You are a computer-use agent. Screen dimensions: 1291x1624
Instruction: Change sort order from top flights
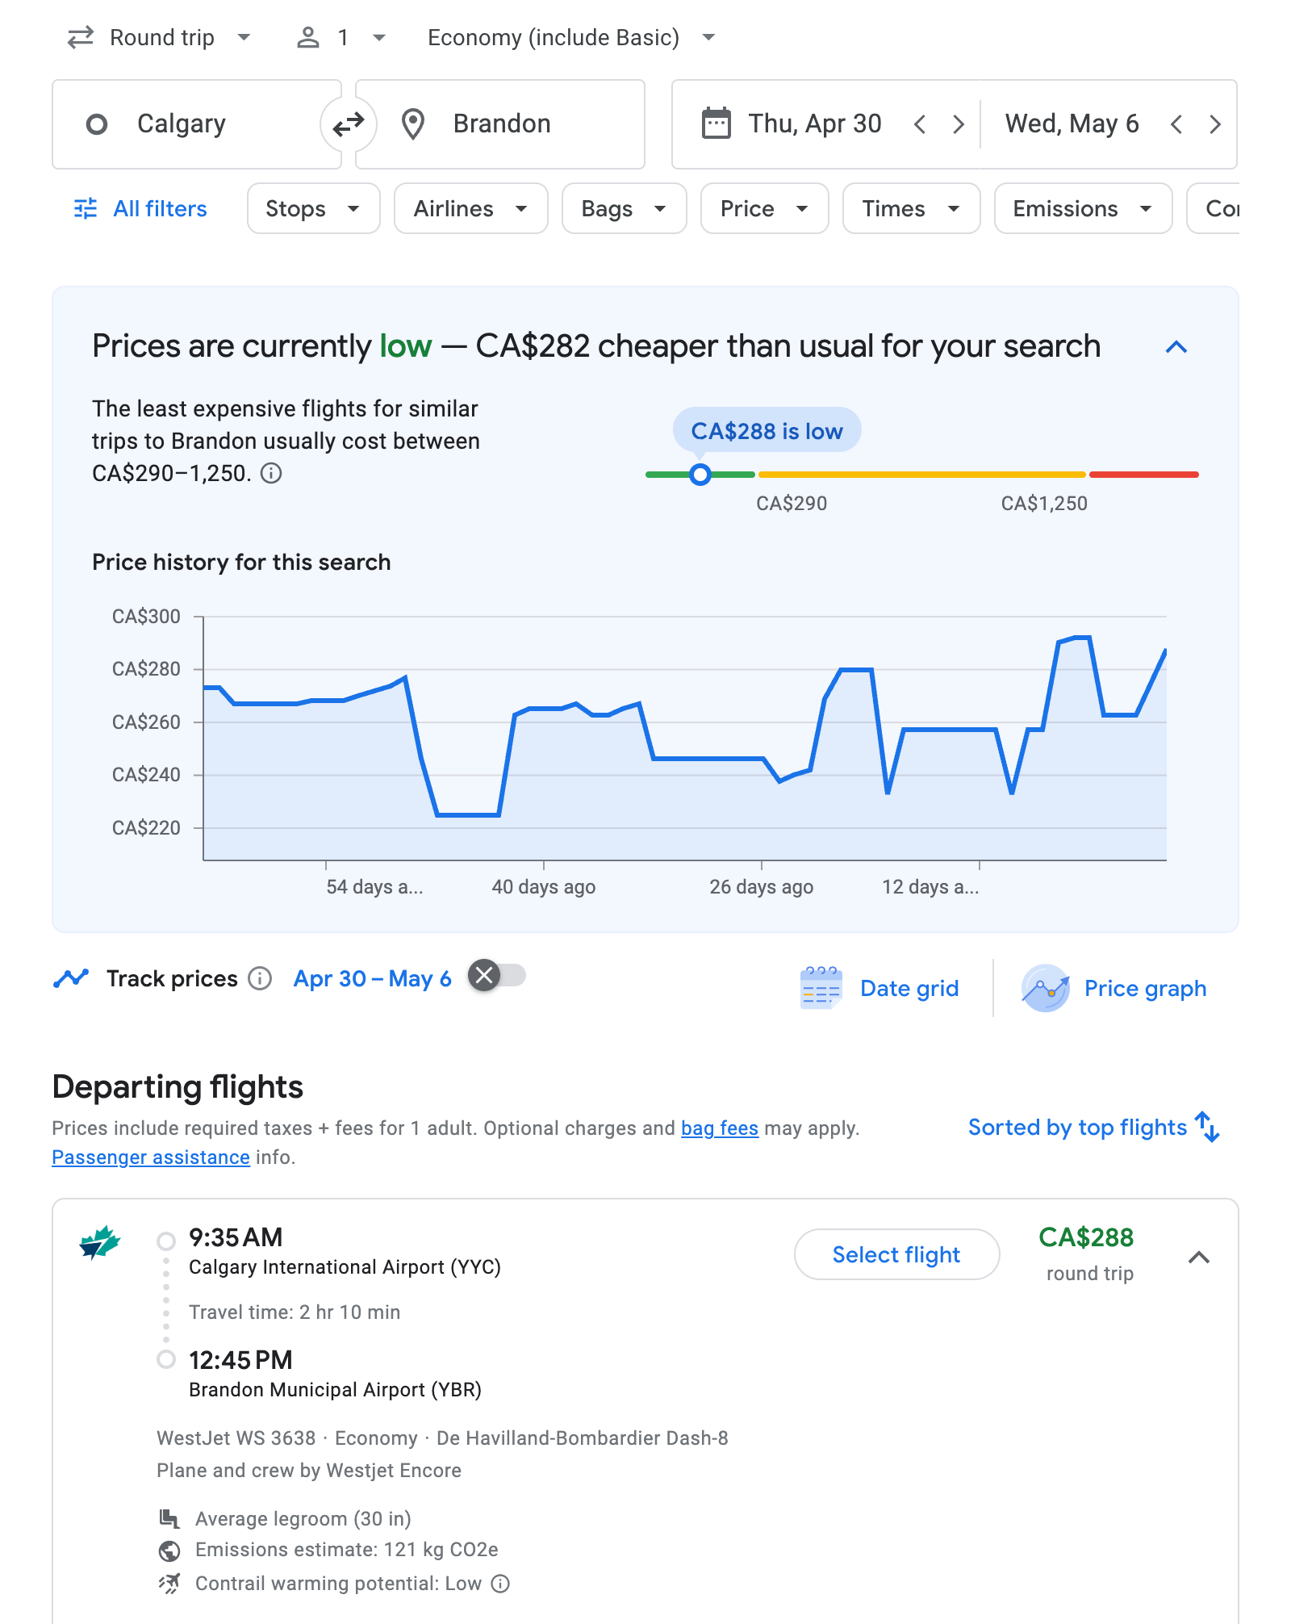click(1093, 1127)
